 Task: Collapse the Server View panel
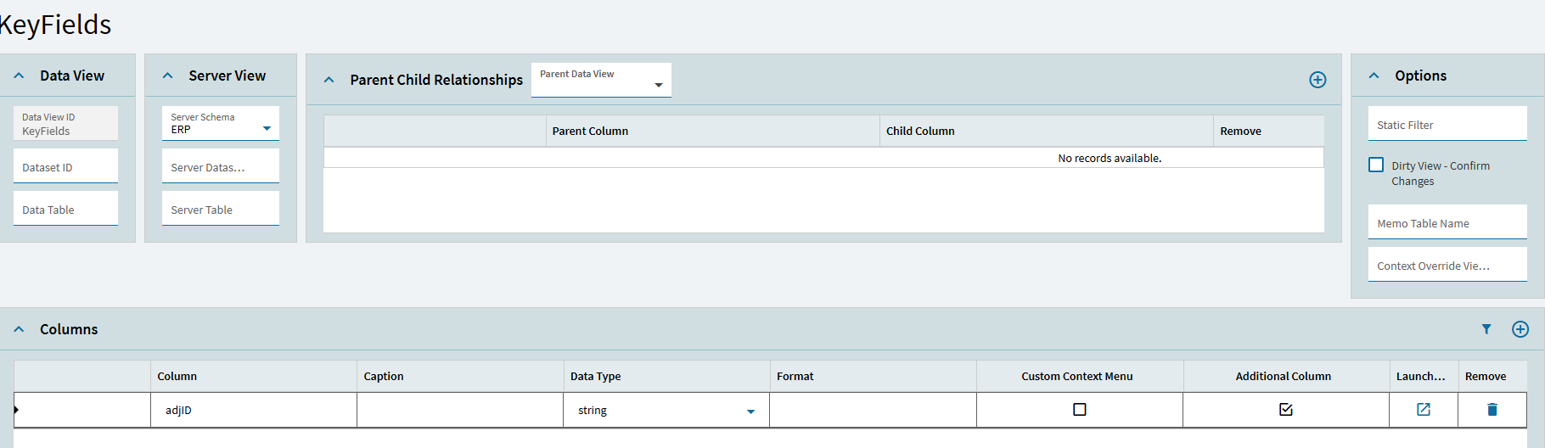tap(168, 76)
